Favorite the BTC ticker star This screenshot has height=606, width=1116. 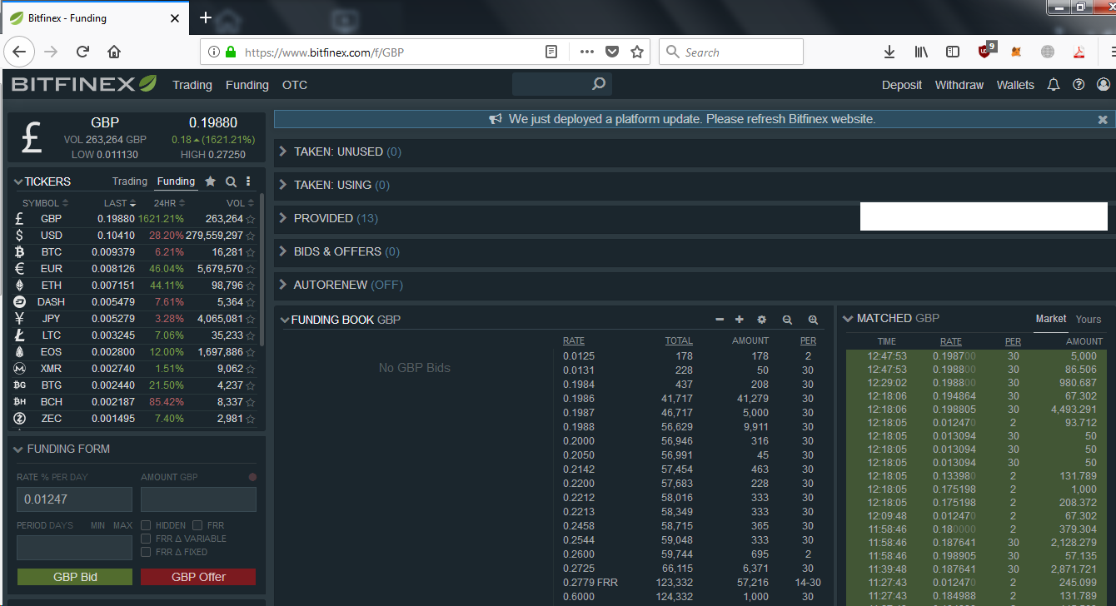point(251,252)
